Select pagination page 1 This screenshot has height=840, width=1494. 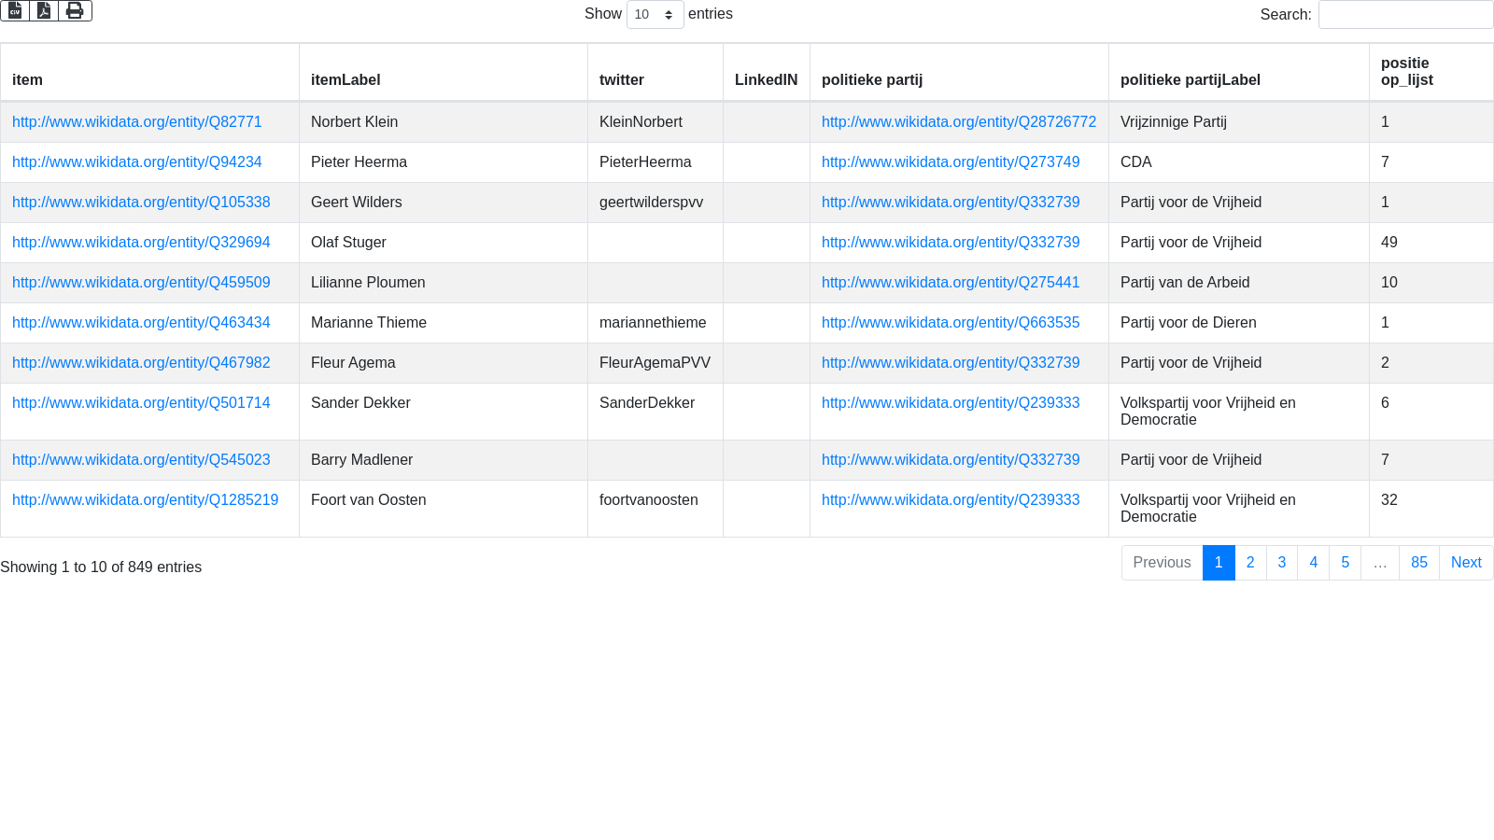click(1219, 563)
